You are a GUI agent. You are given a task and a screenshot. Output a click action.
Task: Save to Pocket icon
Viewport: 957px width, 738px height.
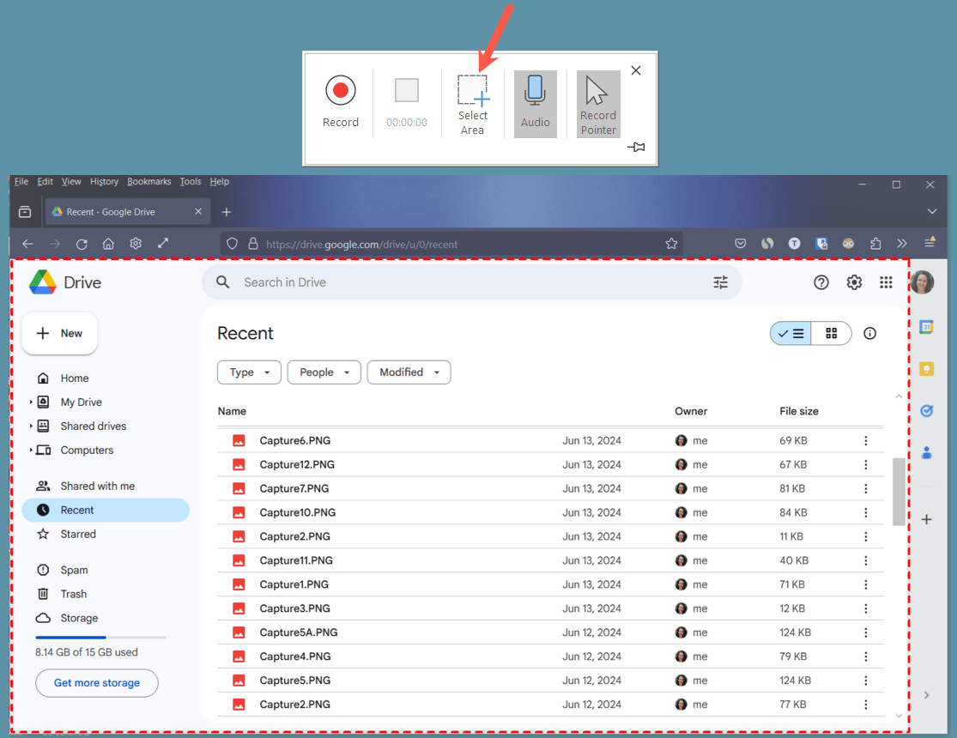(x=741, y=244)
